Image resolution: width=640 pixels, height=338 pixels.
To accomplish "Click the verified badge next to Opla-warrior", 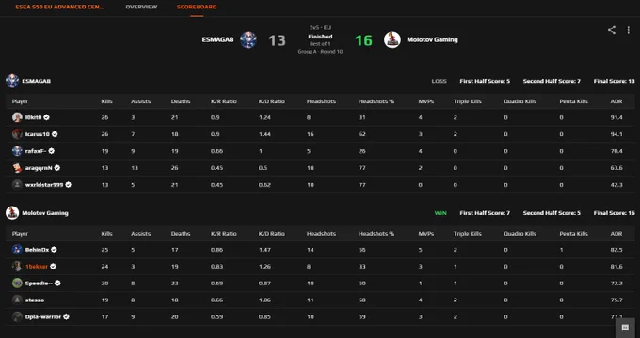I will click(x=66, y=316).
